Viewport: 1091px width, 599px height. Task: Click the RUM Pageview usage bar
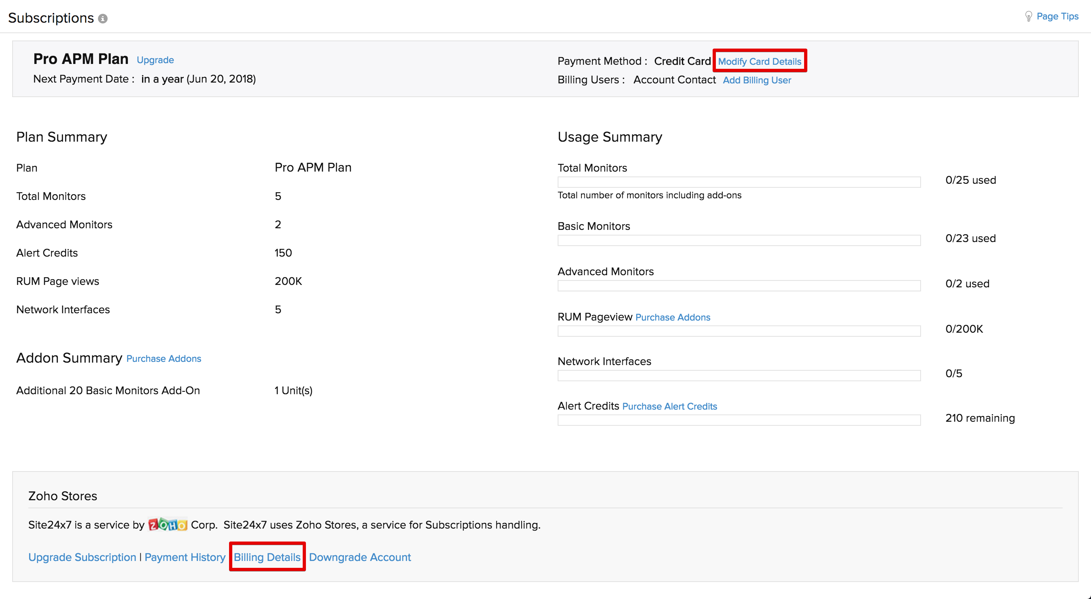[739, 331]
